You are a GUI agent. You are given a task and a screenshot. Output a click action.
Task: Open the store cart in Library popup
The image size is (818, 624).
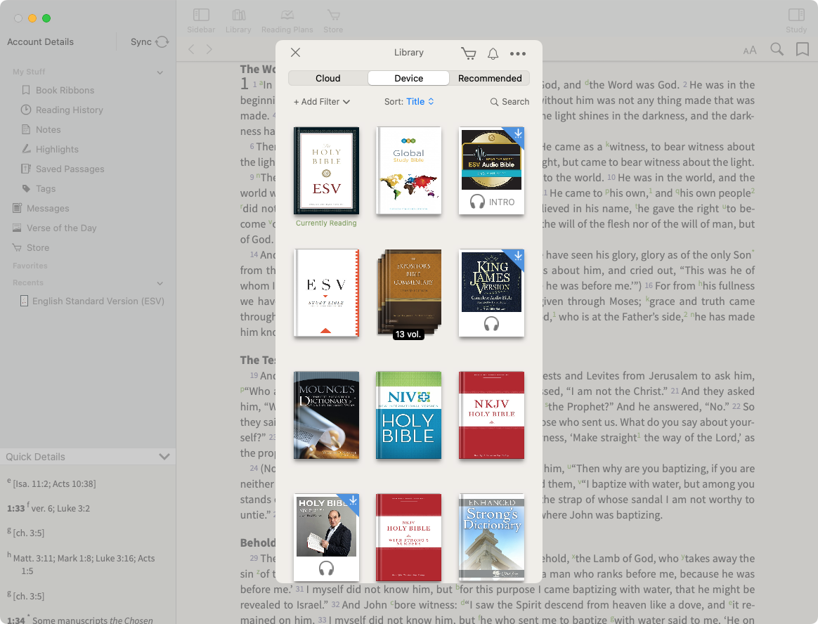[x=469, y=53]
